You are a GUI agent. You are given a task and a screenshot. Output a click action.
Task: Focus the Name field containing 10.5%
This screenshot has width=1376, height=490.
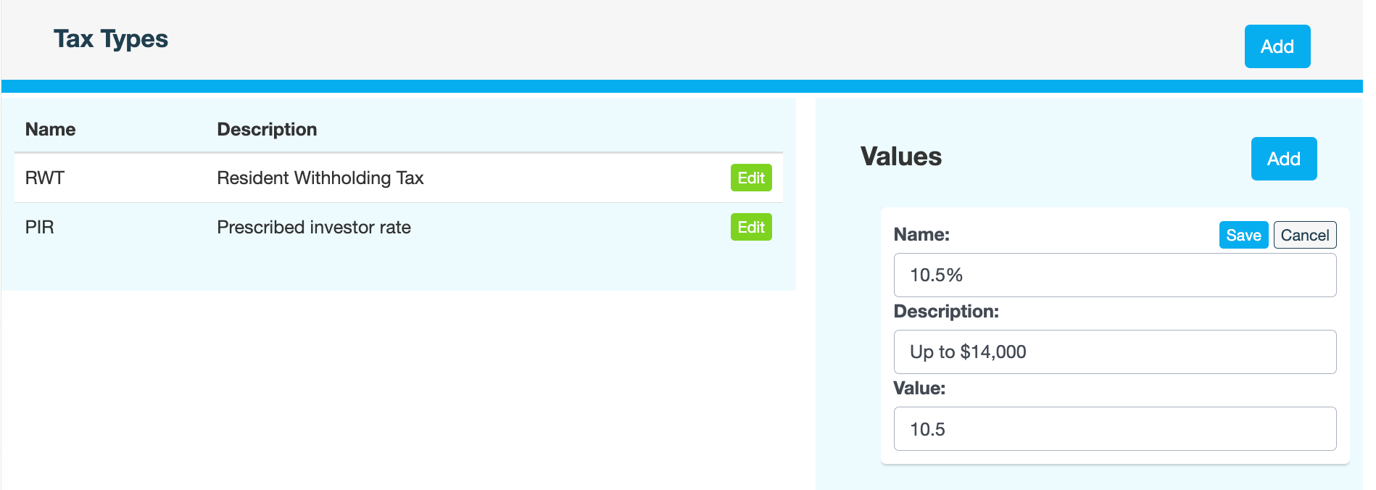pos(1114,275)
